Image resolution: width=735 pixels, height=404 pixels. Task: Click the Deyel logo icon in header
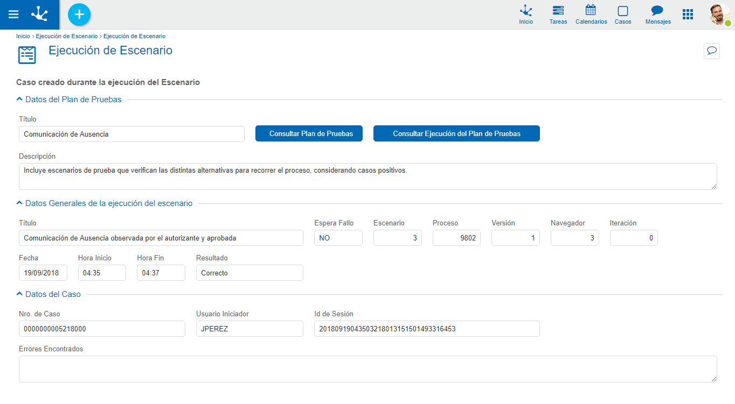40,14
